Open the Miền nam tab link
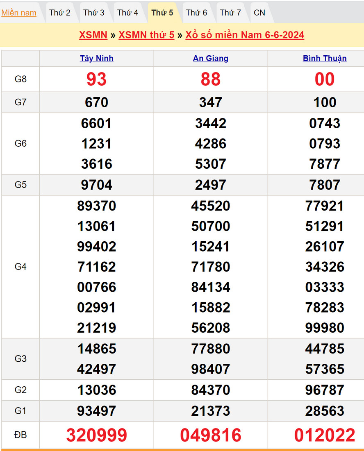 pos(19,13)
